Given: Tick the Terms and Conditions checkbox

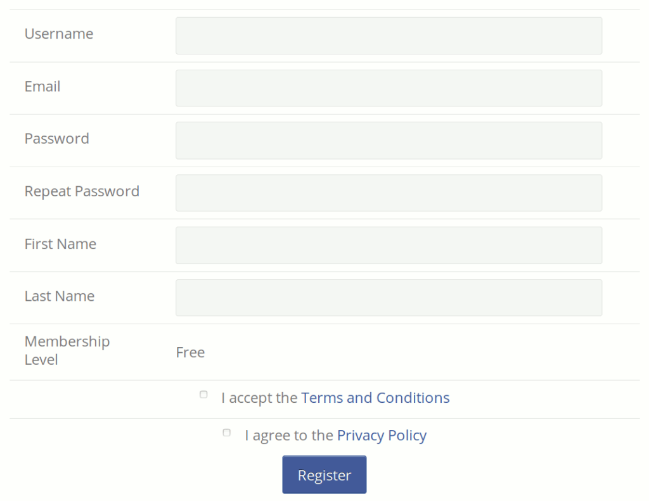Looking at the screenshot, I should 203,395.
